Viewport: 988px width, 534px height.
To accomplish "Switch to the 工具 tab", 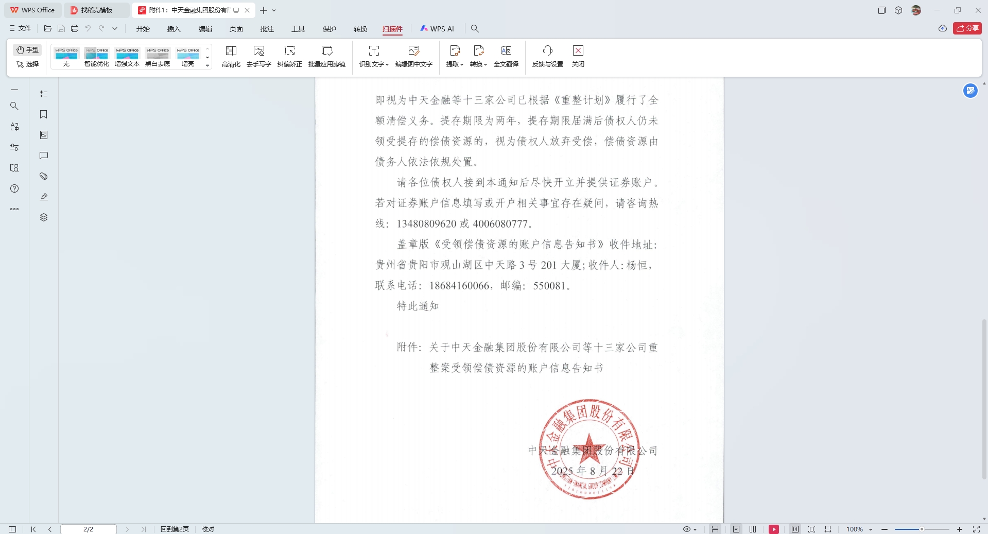I will point(298,29).
